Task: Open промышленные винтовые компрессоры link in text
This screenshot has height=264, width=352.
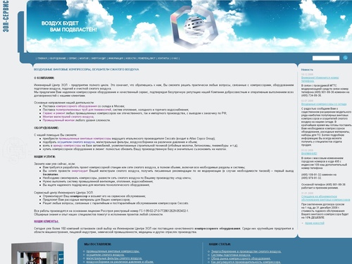Action: (x=85, y=139)
